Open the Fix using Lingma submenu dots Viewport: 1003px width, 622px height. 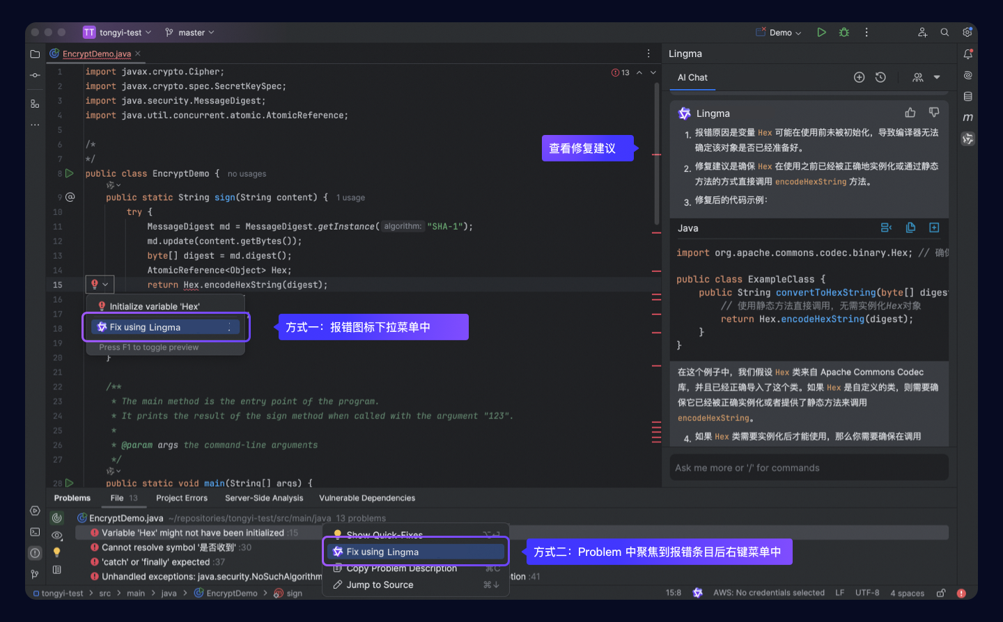coord(230,327)
